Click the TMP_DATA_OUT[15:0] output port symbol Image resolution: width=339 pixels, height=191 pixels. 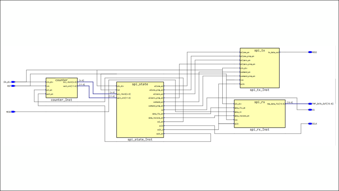[x=310, y=104]
